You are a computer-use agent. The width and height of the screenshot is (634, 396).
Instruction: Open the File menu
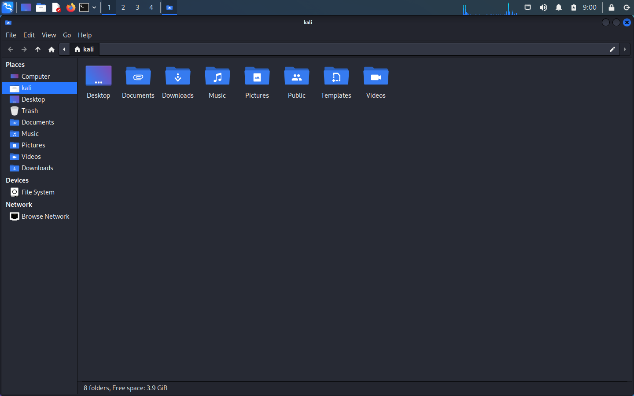(11, 35)
